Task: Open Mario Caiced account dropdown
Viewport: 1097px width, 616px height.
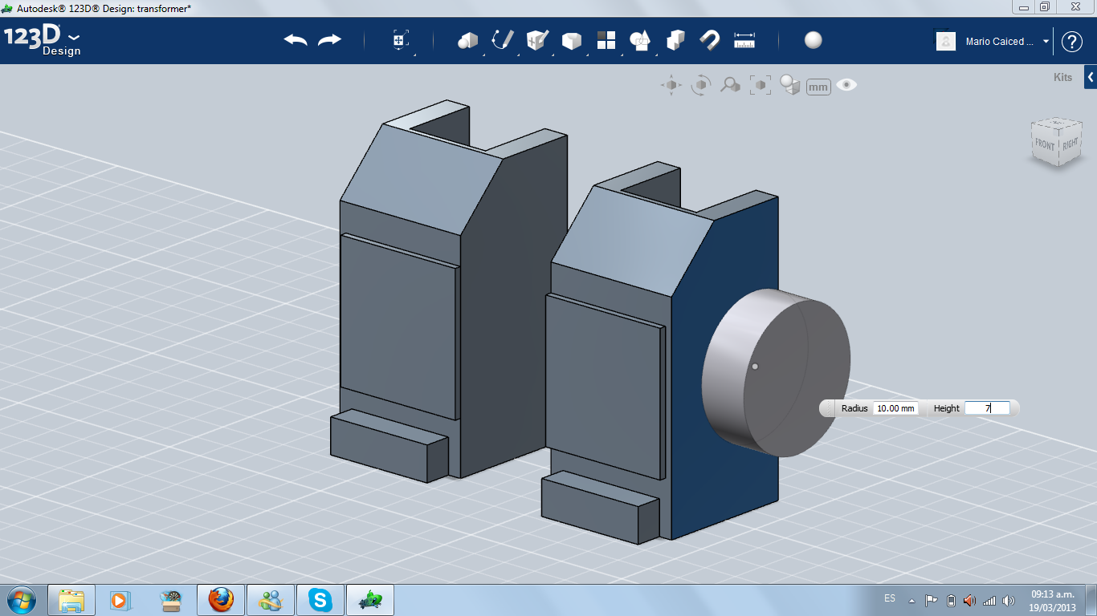Action: (1046, 42)
